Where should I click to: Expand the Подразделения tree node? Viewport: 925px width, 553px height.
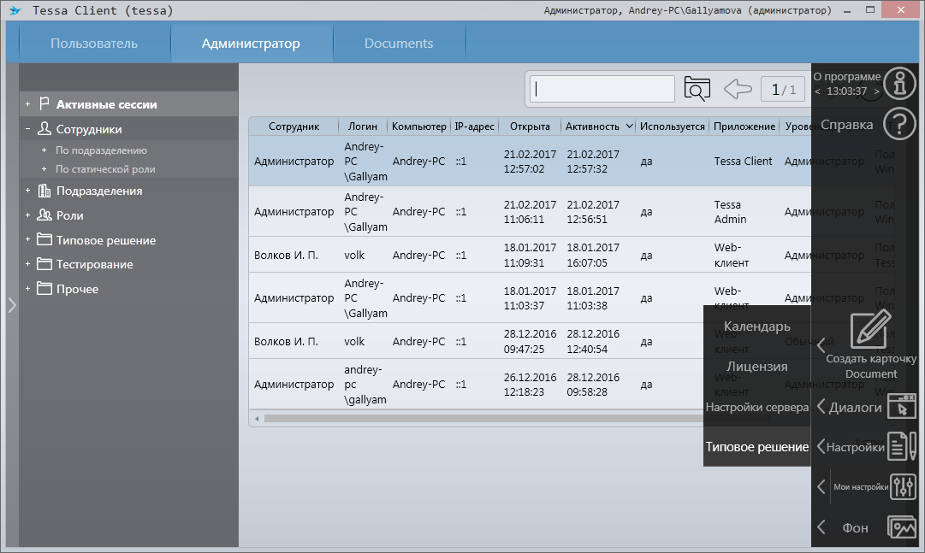pyautogui.click(x=27, y=191)
